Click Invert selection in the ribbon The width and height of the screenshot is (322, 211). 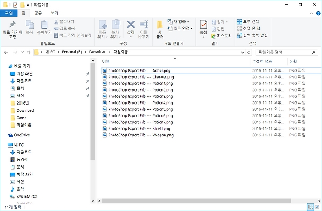tap(252, 35)
